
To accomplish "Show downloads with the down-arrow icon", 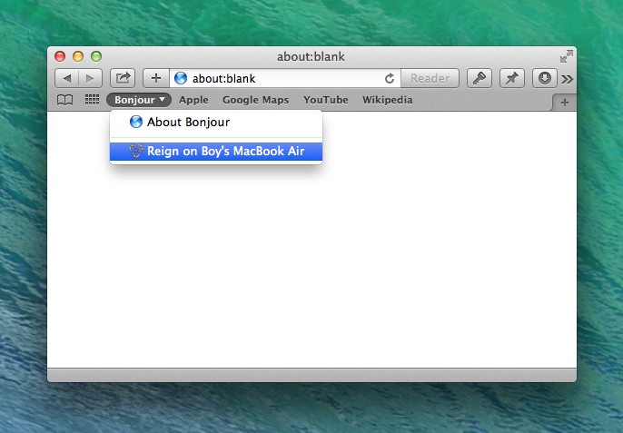I will (x=544, y=78).
